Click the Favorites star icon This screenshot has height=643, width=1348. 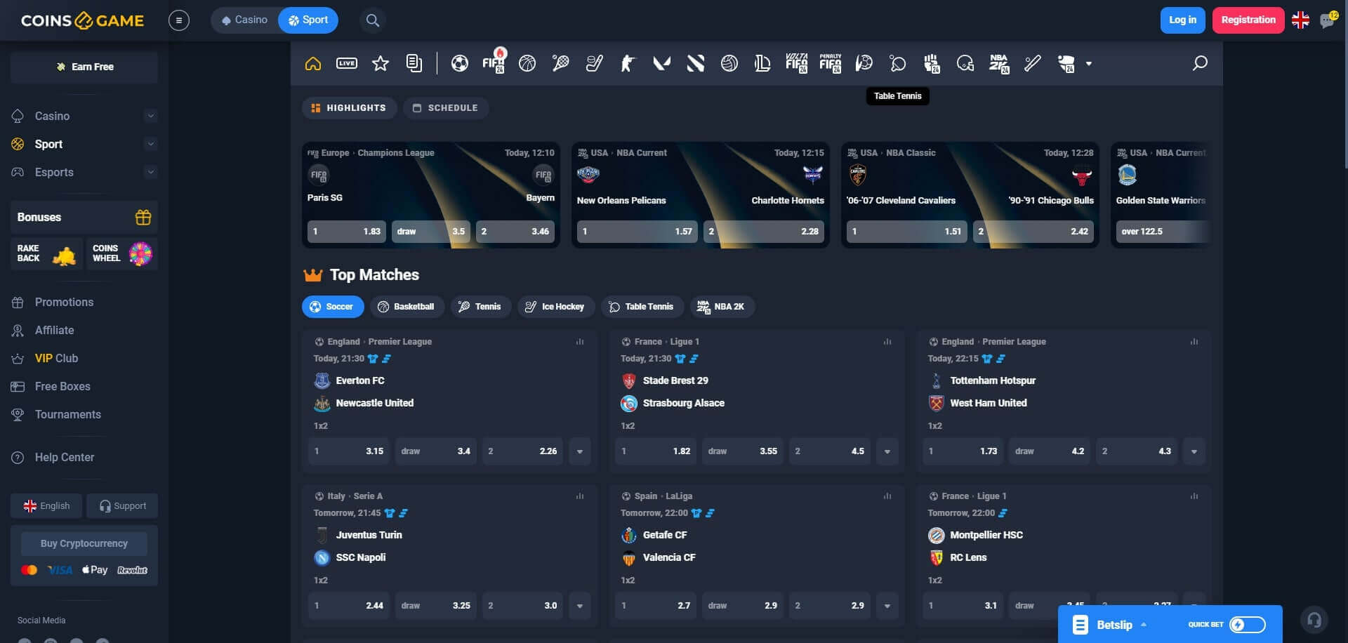[x=381, y=64]
